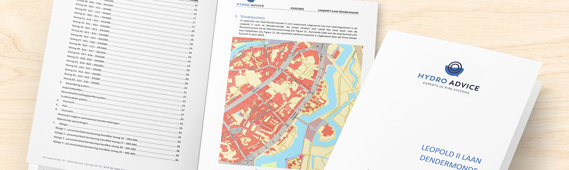Viewport: 569px width, 170px height.
Task: Click contents entry 'Streng 55: A14 – A15 – DN400'
Action: [x=82, y=76]
